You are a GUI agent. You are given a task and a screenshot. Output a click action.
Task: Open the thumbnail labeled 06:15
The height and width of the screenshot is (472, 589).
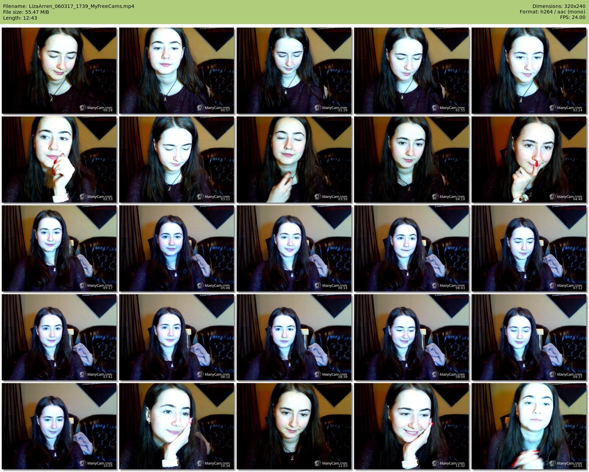(294, 248)
